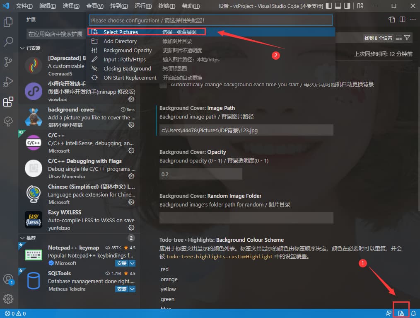Viewport: 420px width, 318px height.
Task: Click the filter settings funnel icon
Action: (x=408, y=38)
